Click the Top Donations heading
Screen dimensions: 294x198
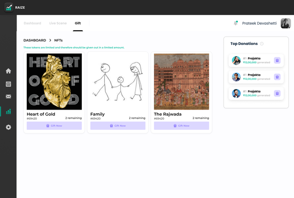coord(244,44)
